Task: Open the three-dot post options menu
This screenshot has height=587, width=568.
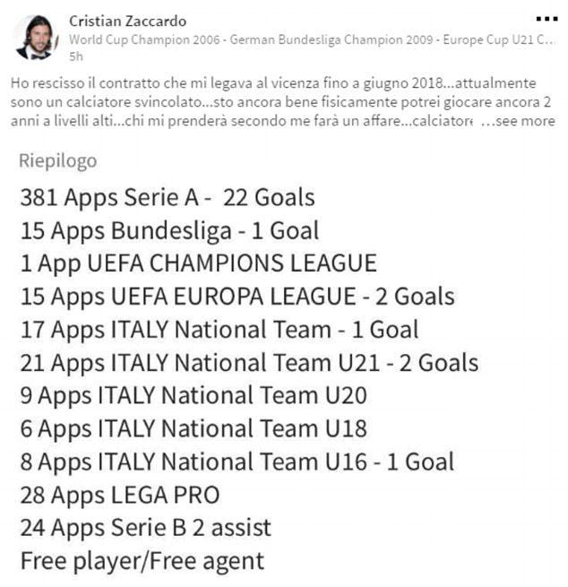Action: (x=546, y=18)
